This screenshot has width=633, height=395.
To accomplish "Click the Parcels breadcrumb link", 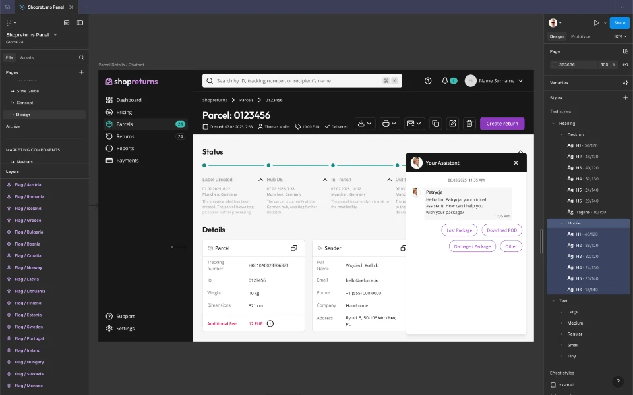I will 246,100.
